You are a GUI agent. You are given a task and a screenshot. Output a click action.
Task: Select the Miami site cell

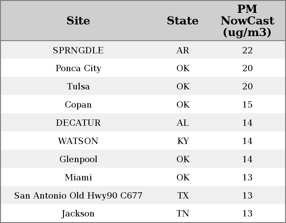pyautogui.click(x=78, y=178)
